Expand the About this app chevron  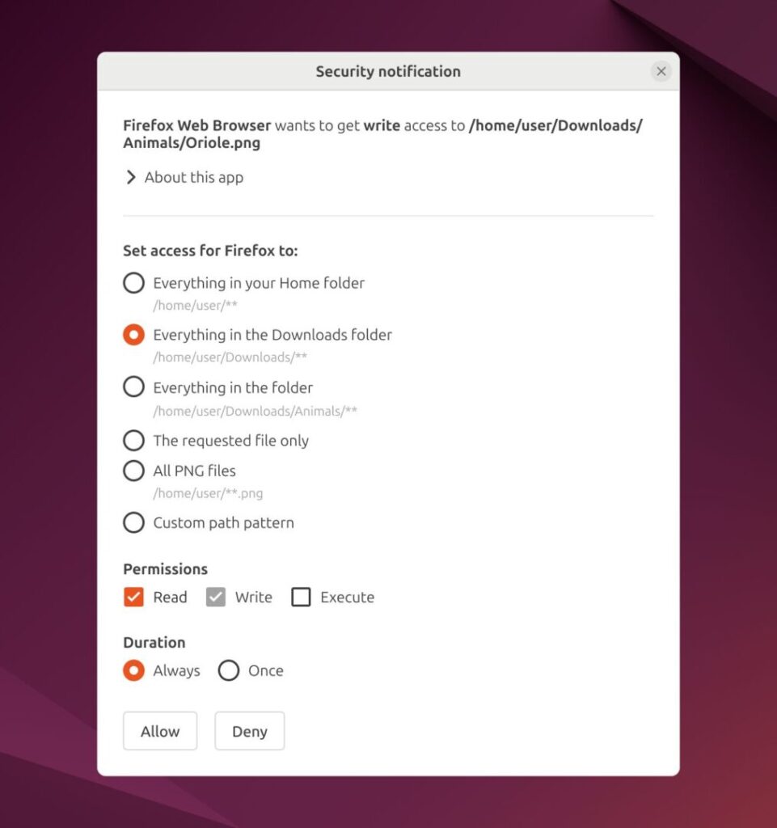(131, 177)
